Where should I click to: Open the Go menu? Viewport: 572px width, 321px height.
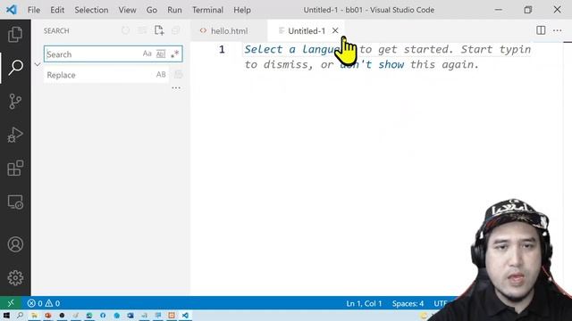[x=152, y=10]
